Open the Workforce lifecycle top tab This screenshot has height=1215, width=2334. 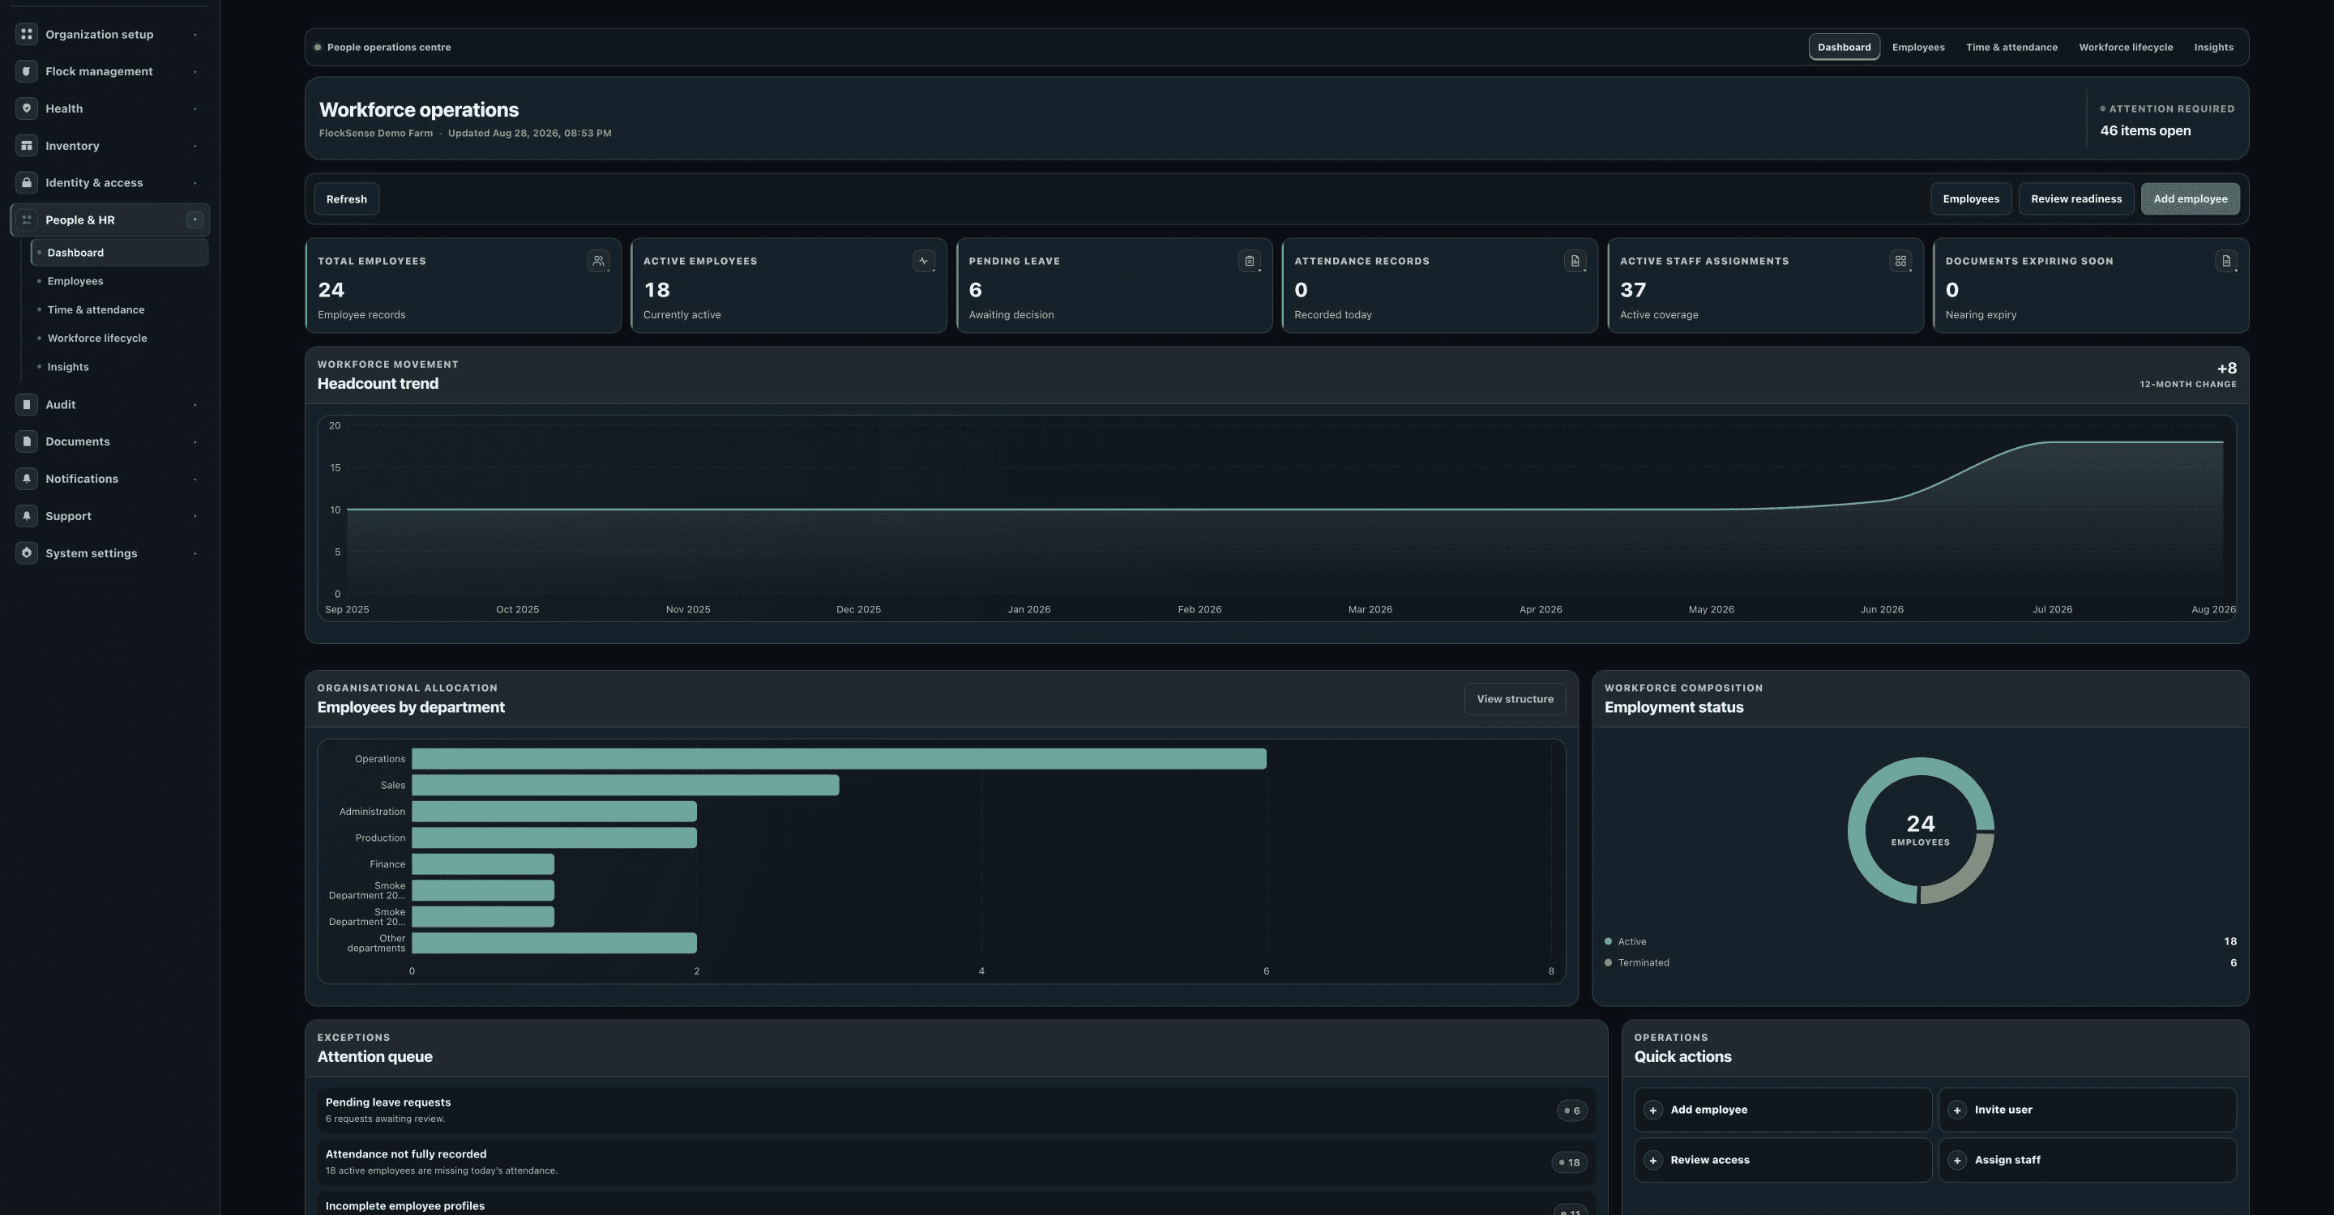click(2126, 47)
